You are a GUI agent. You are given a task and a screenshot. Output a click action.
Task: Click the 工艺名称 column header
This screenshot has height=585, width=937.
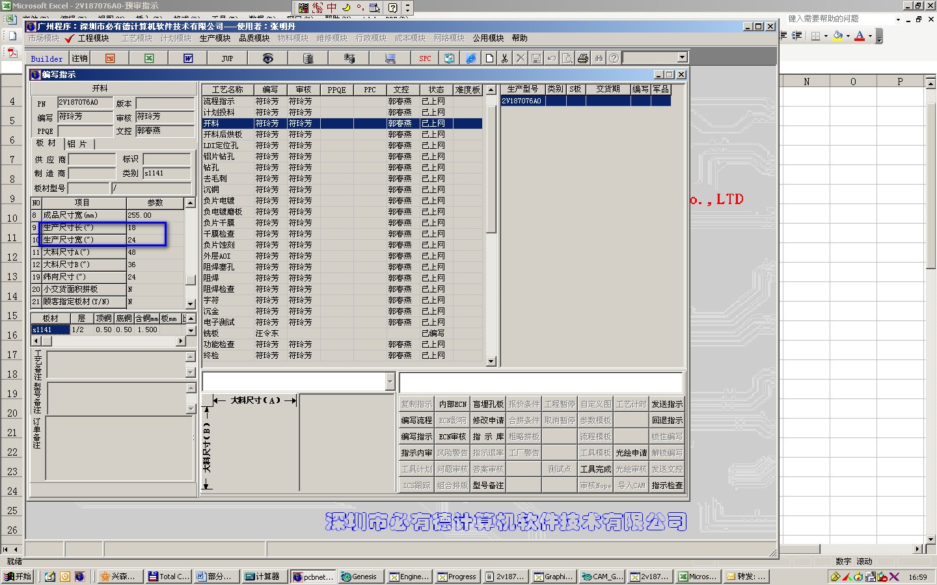227,90
